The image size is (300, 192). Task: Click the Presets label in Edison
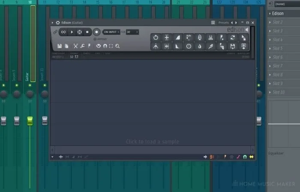click(x=223, y=23)
